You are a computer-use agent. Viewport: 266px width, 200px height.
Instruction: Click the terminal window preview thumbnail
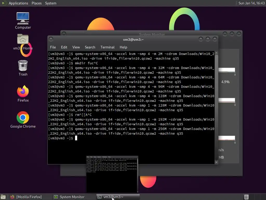pos(112,174)
